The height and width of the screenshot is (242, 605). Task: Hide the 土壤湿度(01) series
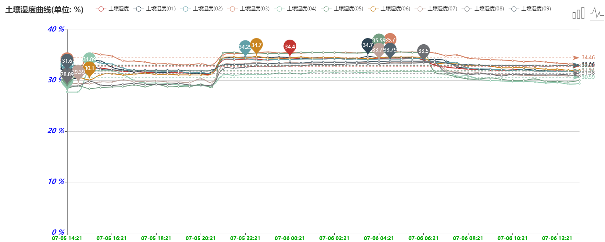155,8
